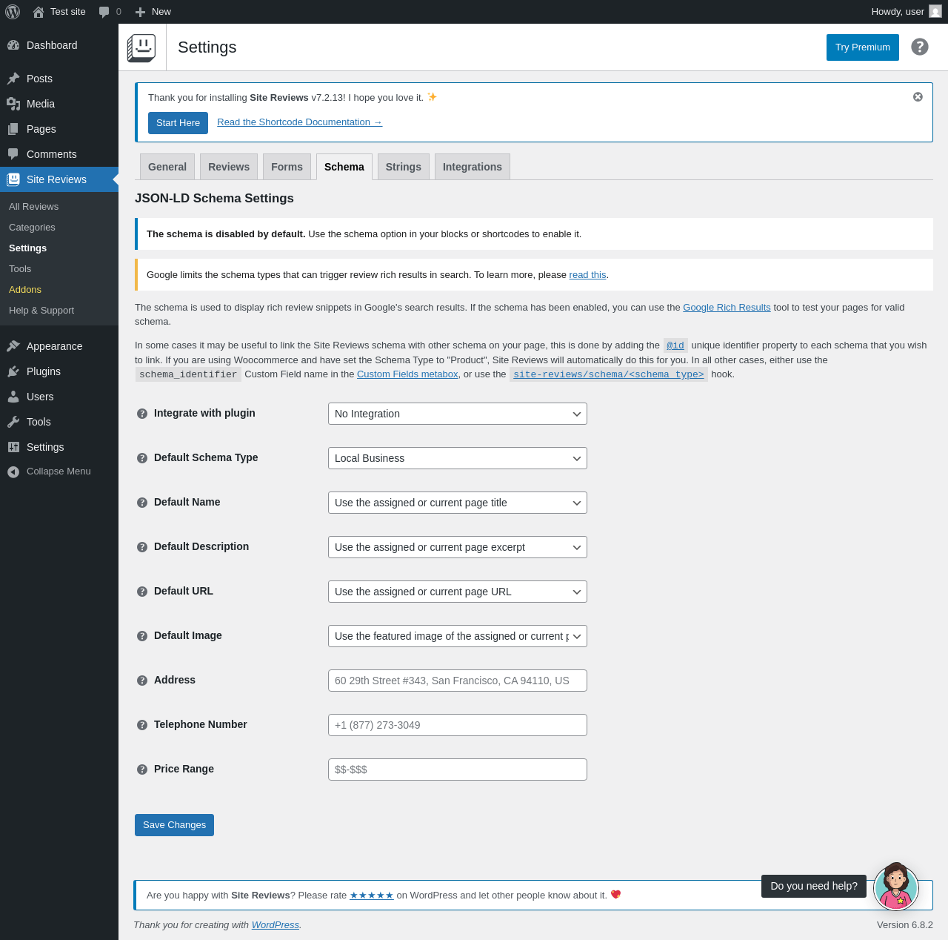
Task: Open the help question mark icon
Action: click(x=920, y=47)
